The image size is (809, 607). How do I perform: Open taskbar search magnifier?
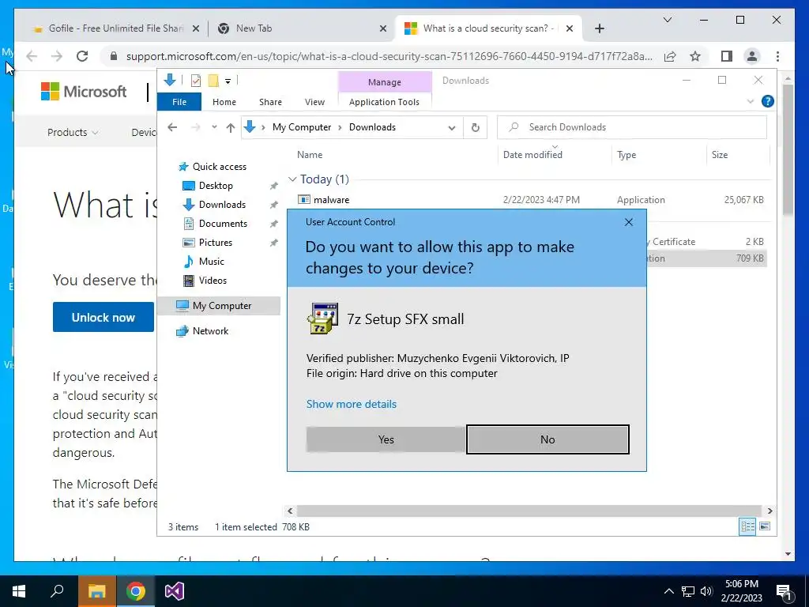[x=57, y=591]
